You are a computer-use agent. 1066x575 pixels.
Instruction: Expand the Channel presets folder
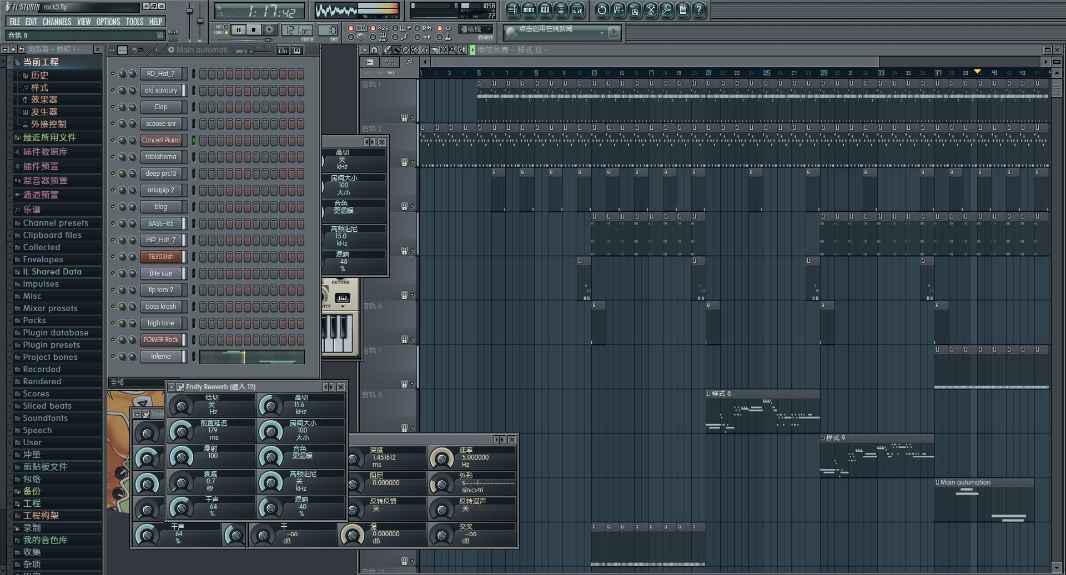(56, 223)
